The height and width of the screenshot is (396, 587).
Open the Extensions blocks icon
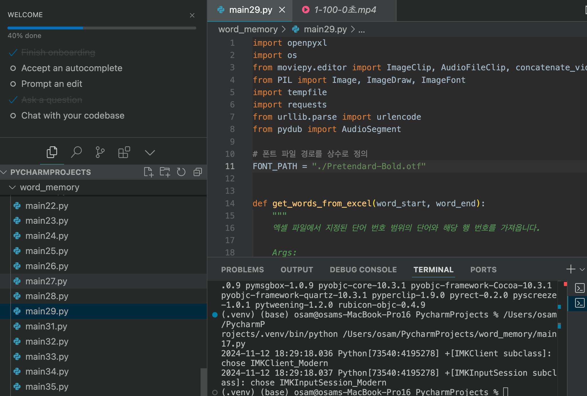coord(124,152)
